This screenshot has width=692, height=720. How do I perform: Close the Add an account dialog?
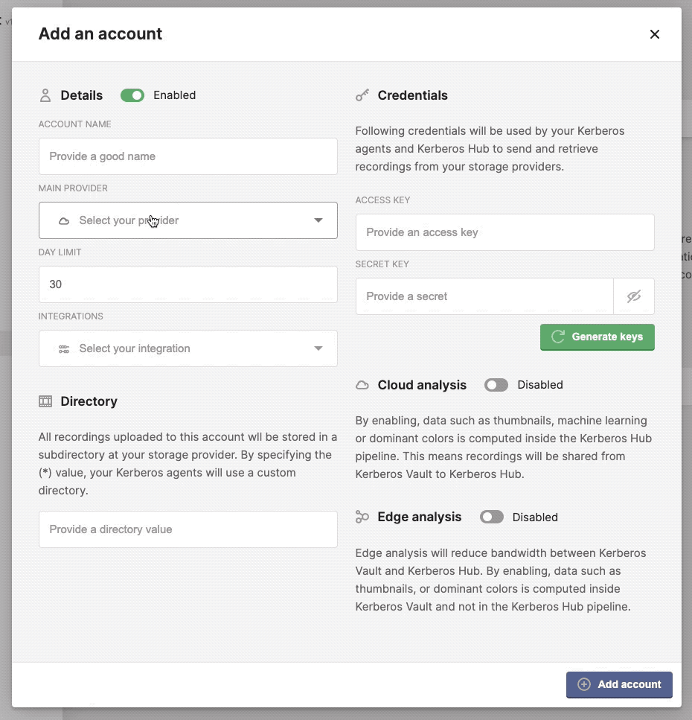click(654, 34)
